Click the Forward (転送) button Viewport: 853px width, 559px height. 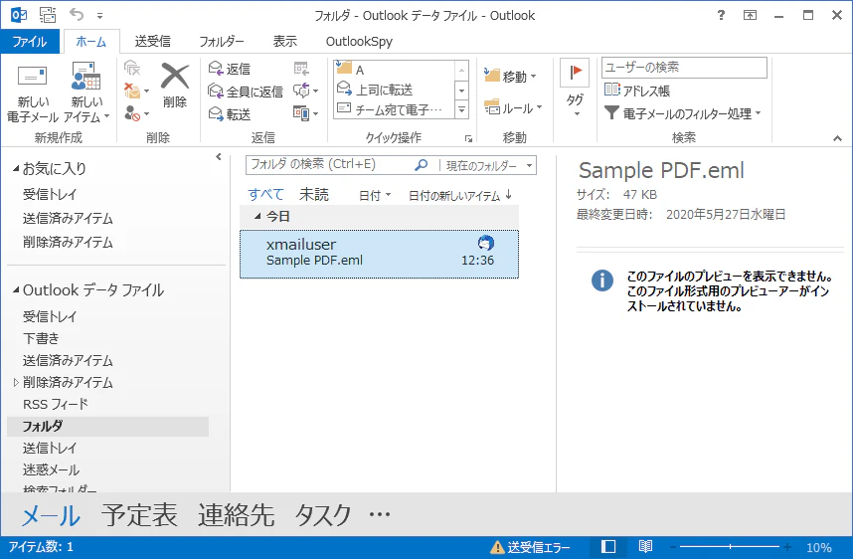[230, 113]
